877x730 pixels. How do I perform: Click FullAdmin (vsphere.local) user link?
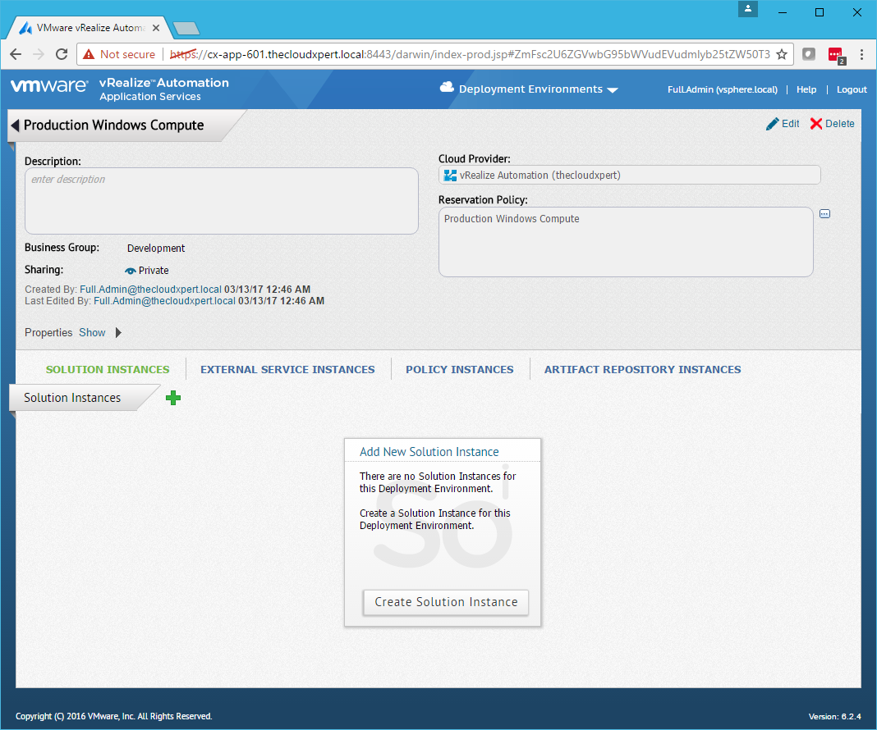pos(722,89)
